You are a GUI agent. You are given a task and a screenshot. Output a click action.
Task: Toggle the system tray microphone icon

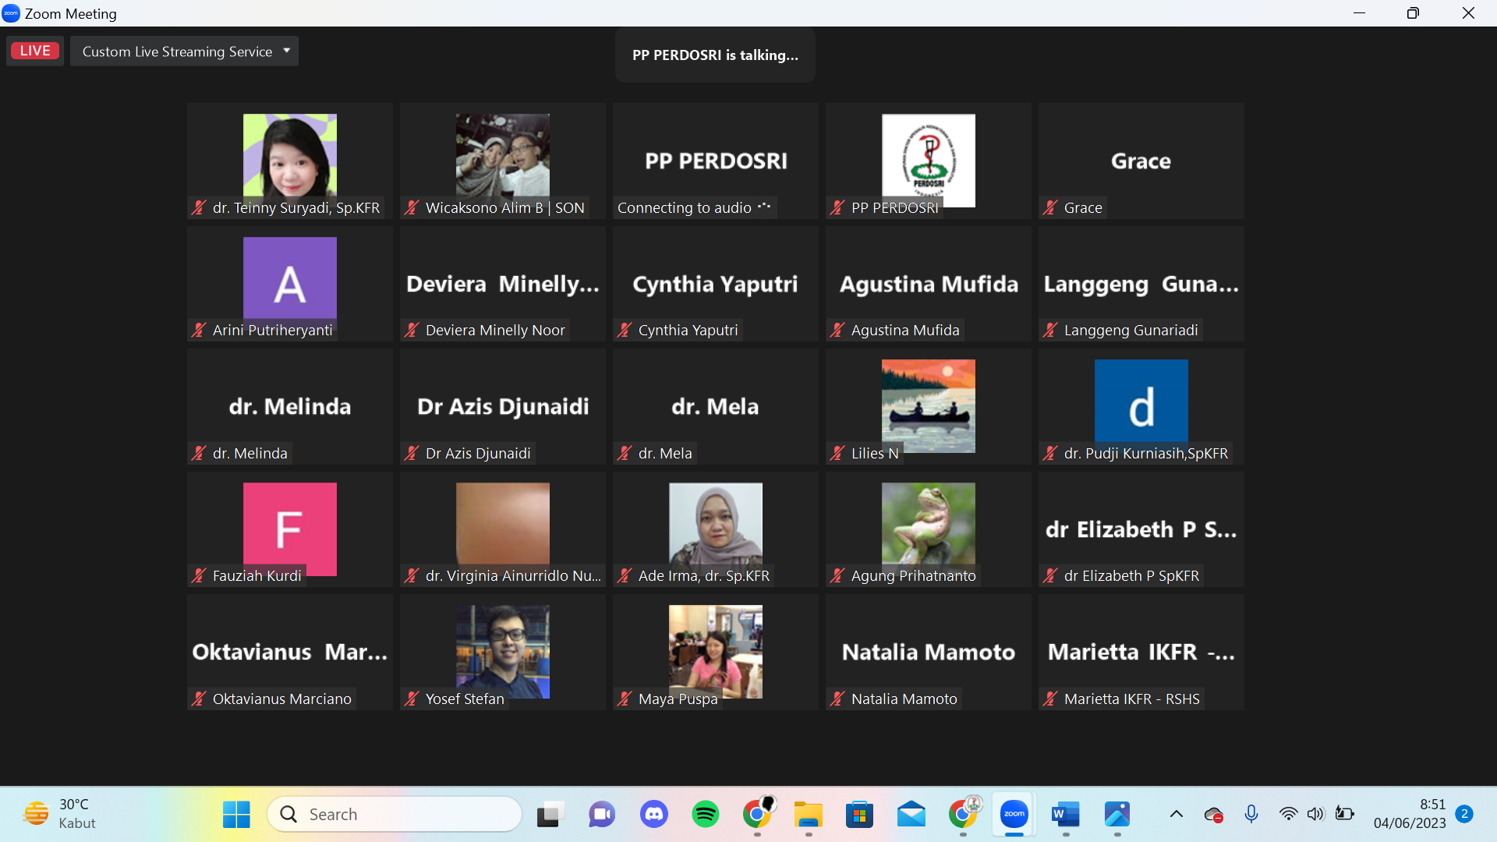[x=1251, y=815]
